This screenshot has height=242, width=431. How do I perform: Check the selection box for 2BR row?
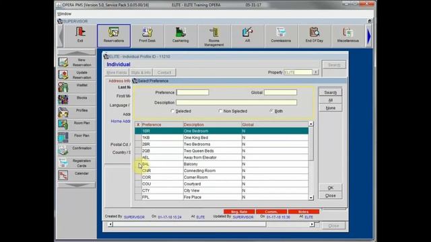[138, 145]
